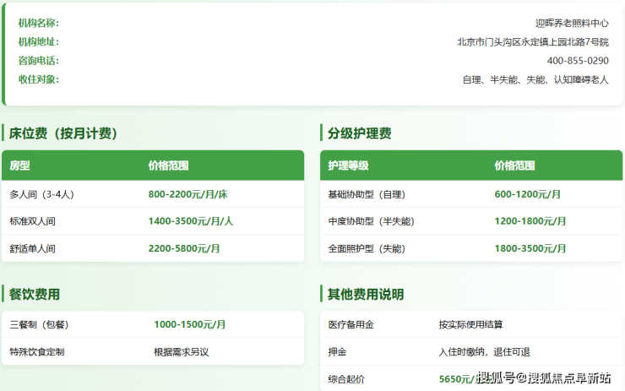The image size is (625, 391).
Task: Click price 1000-1500元/月
Action: pyautogui.click(x=190, y=324)
